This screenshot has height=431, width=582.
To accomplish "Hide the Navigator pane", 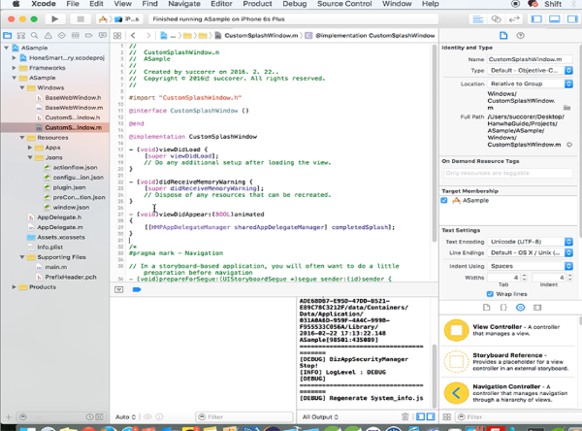I will tap(536, 19).
